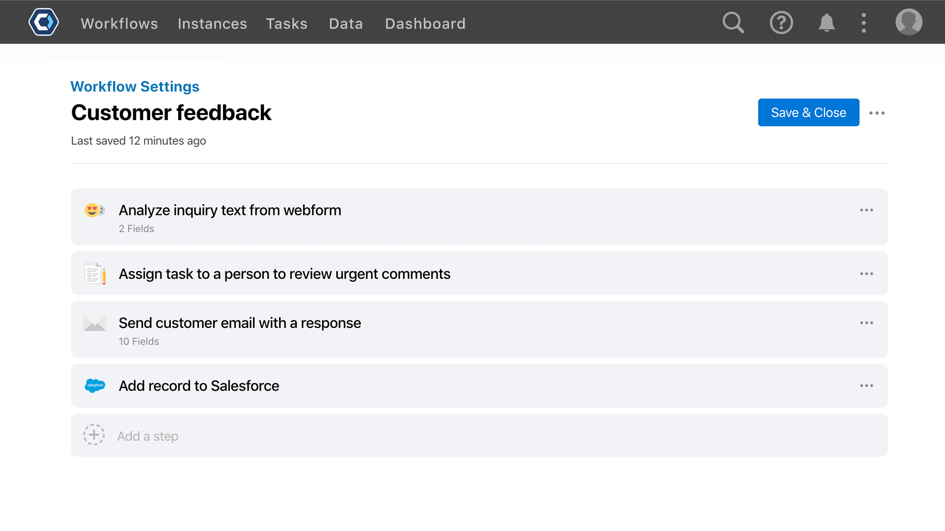Image resolution: width=945 pixels, height=531 pixels.
Task: Open the search icon in the top bar
Action: pyautogui.click(x=733, y=22)
